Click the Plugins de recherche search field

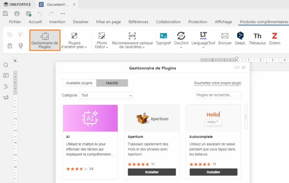coord(218,95)
